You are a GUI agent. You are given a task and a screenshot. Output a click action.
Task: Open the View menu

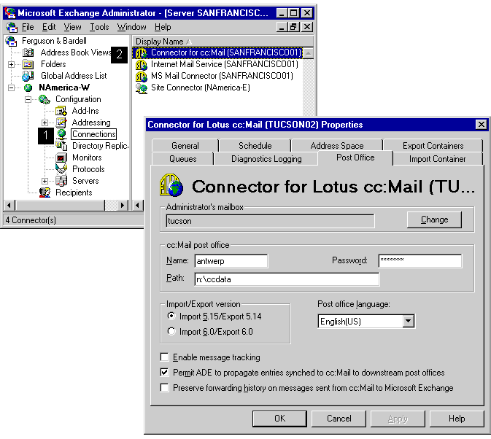tap(72, 27)
